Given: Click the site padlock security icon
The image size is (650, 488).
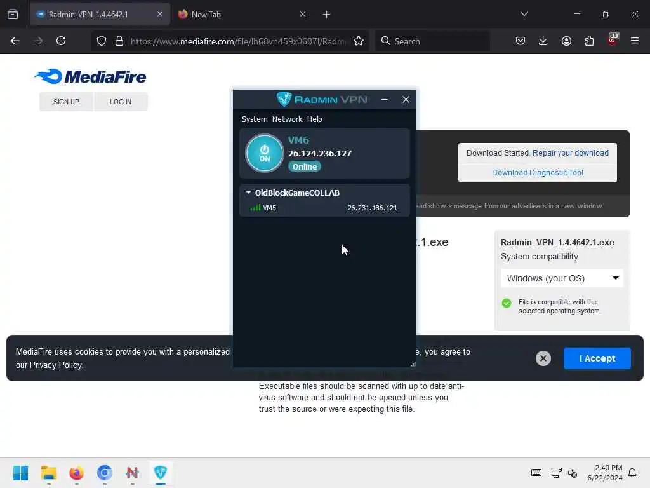Looking at the screenshot, I should [119, 41].
